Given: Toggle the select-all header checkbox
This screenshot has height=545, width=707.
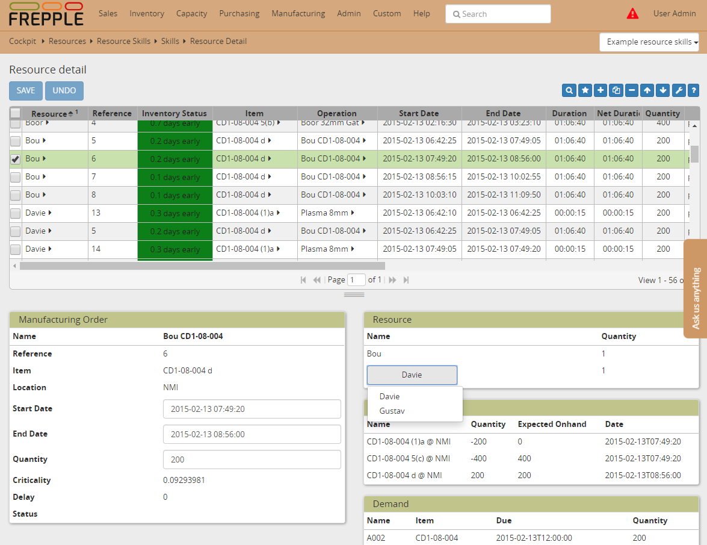Looking at the screenshot, I should [16, 113].
